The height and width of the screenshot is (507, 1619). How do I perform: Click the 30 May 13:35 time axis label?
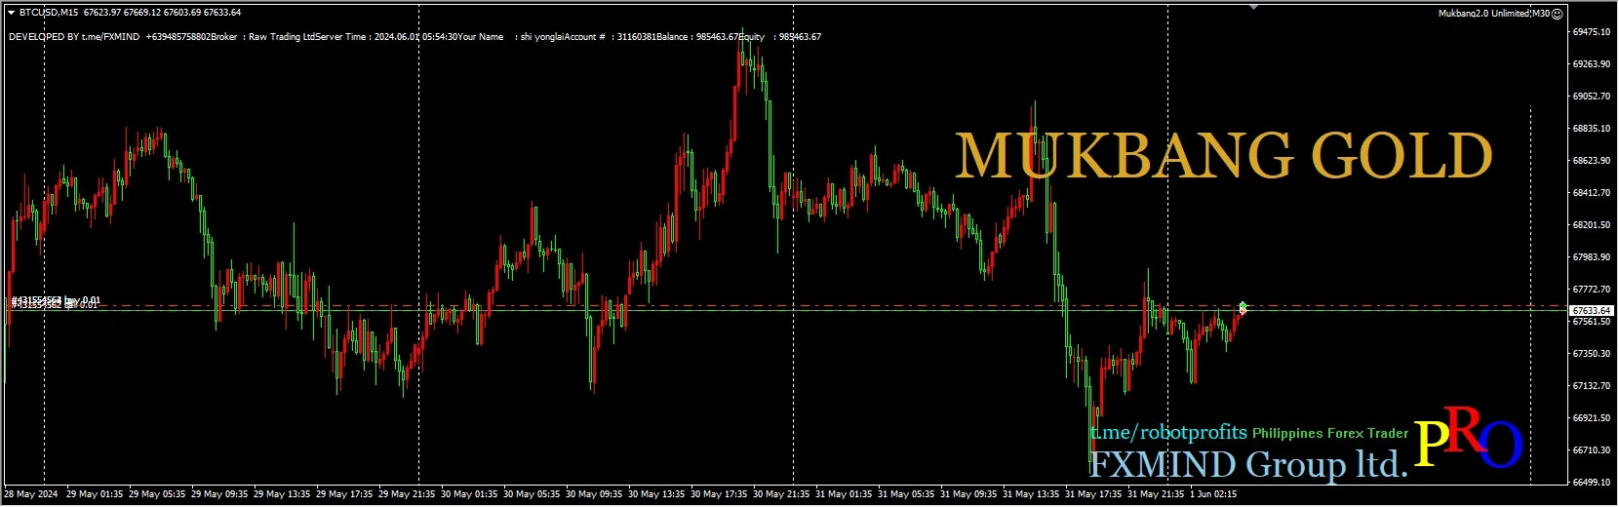656,494
